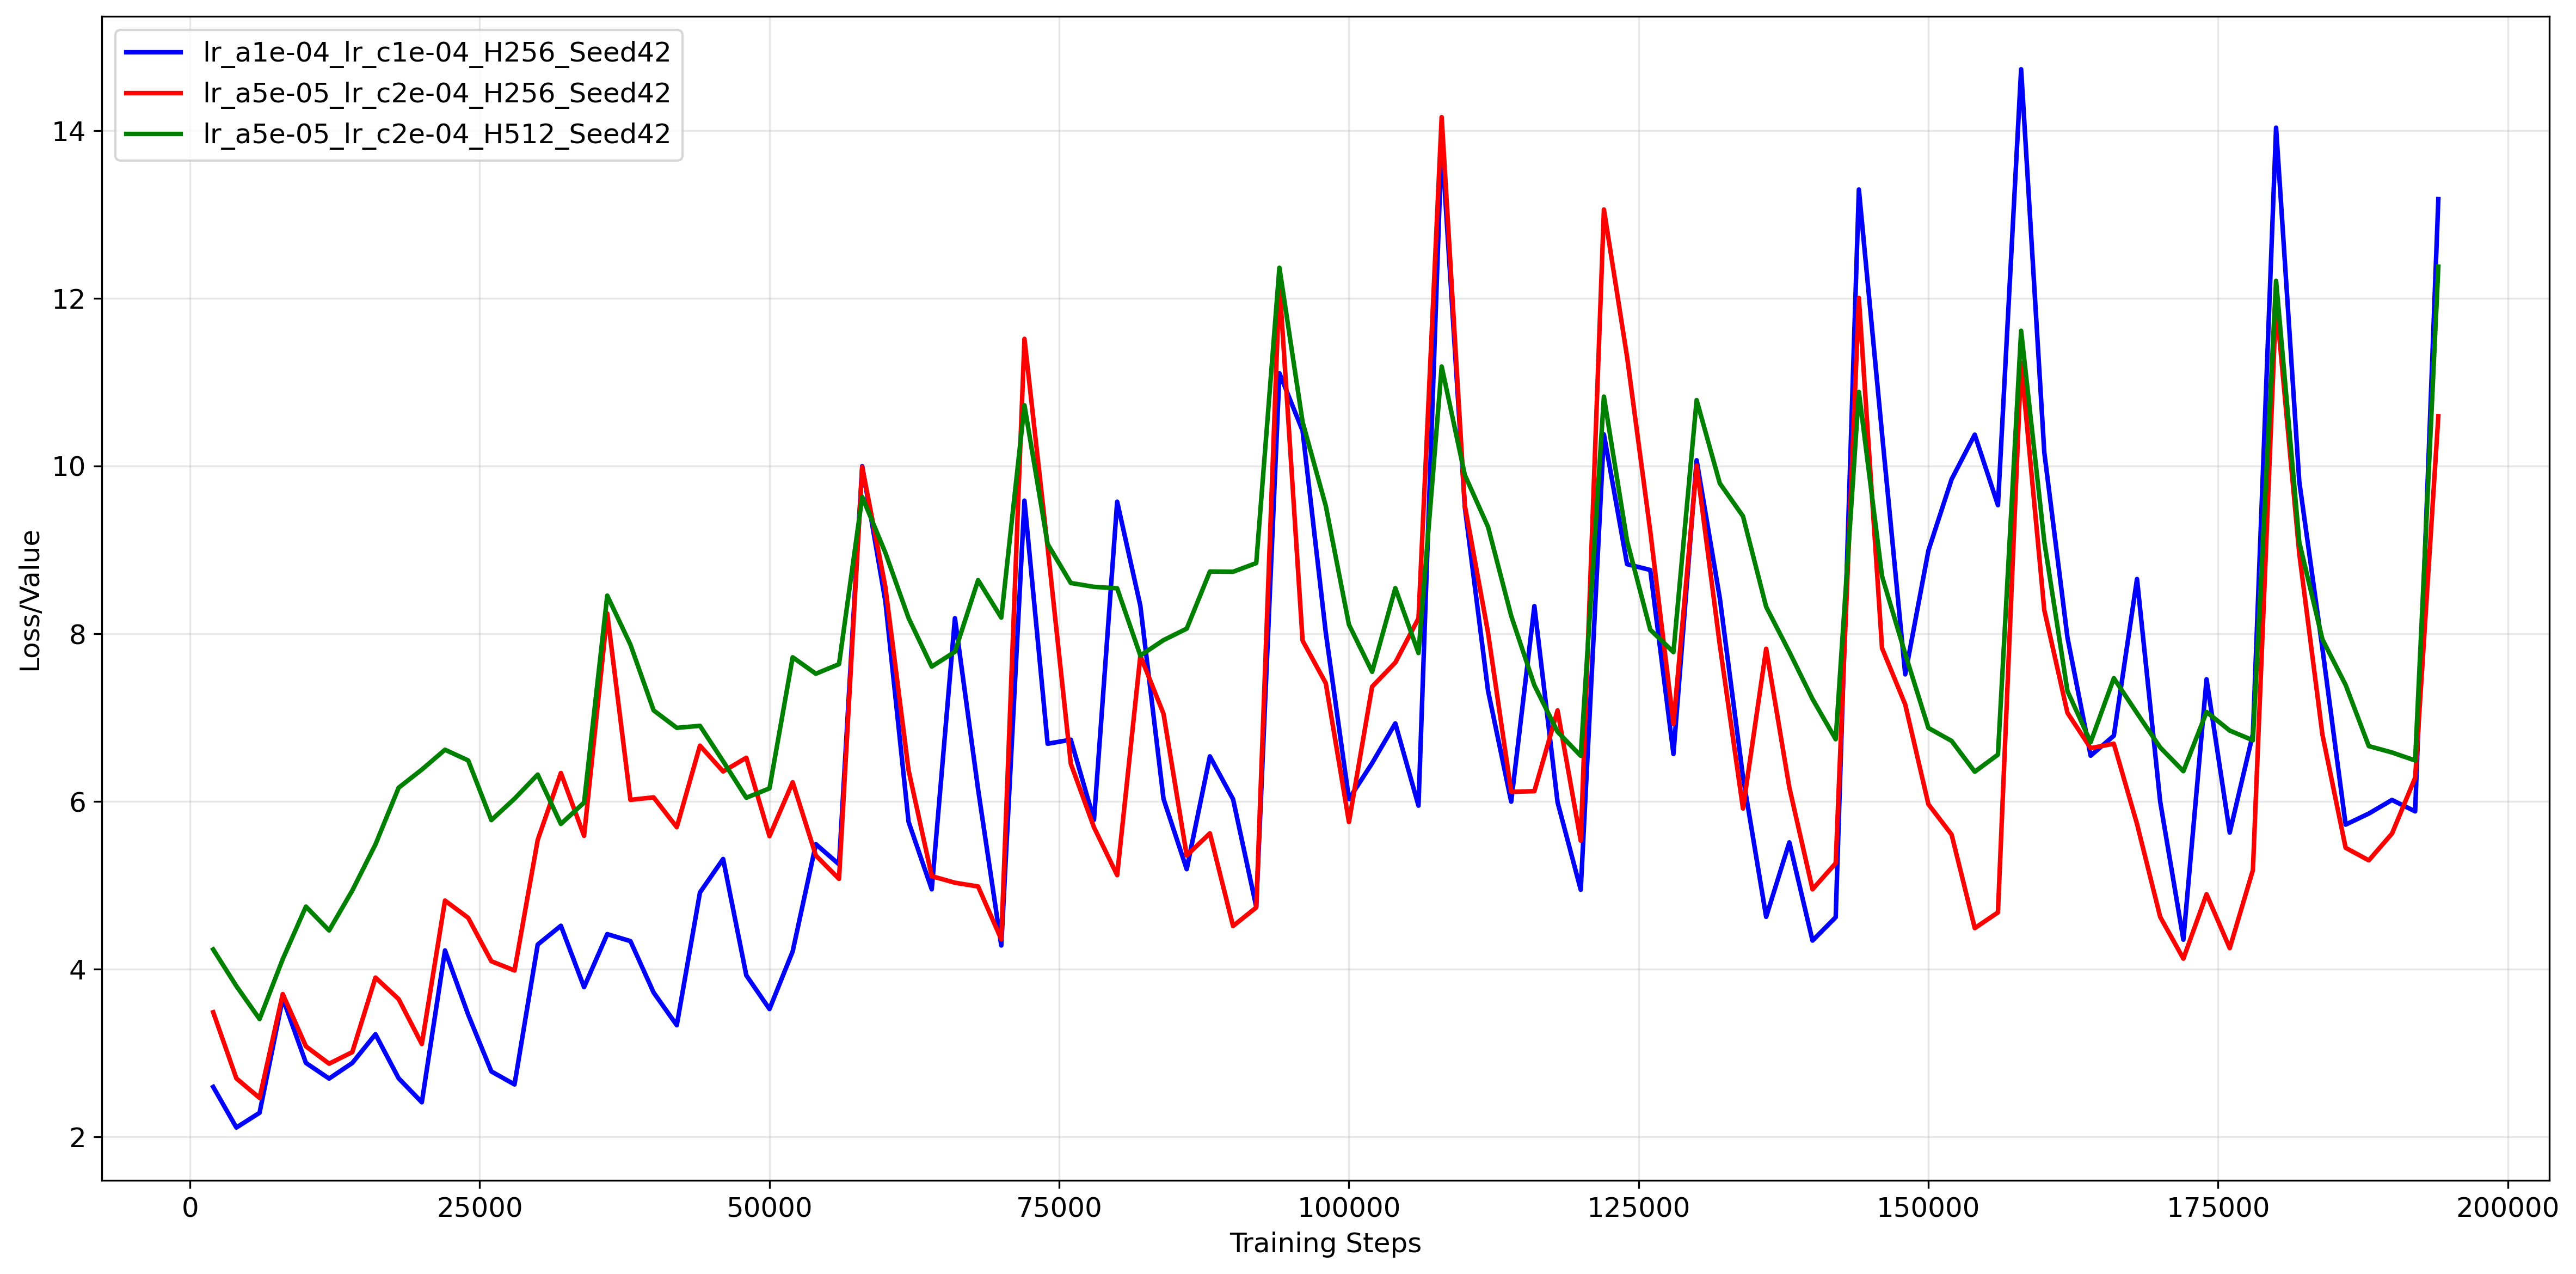Click the blue line sample in legend

(153, 52)
